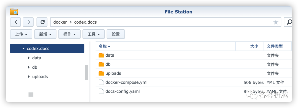The image size is (298, 108).
Task: Click the 设置 settings button
Action: 116,34
